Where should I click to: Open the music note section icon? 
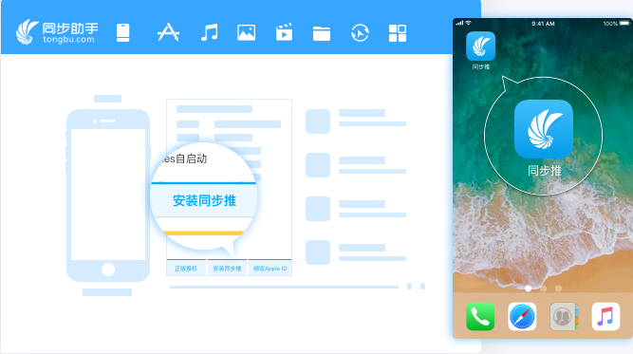coord(210,32)
